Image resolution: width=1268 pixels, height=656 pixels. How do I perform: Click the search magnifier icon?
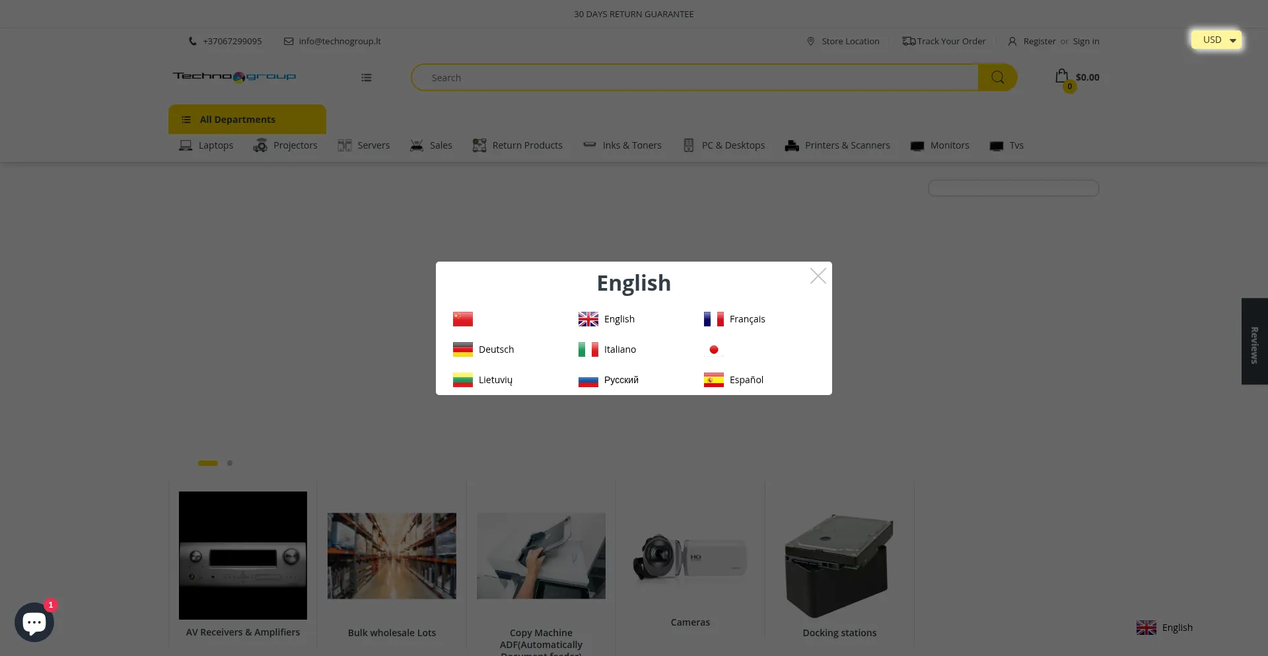(997, 77)
